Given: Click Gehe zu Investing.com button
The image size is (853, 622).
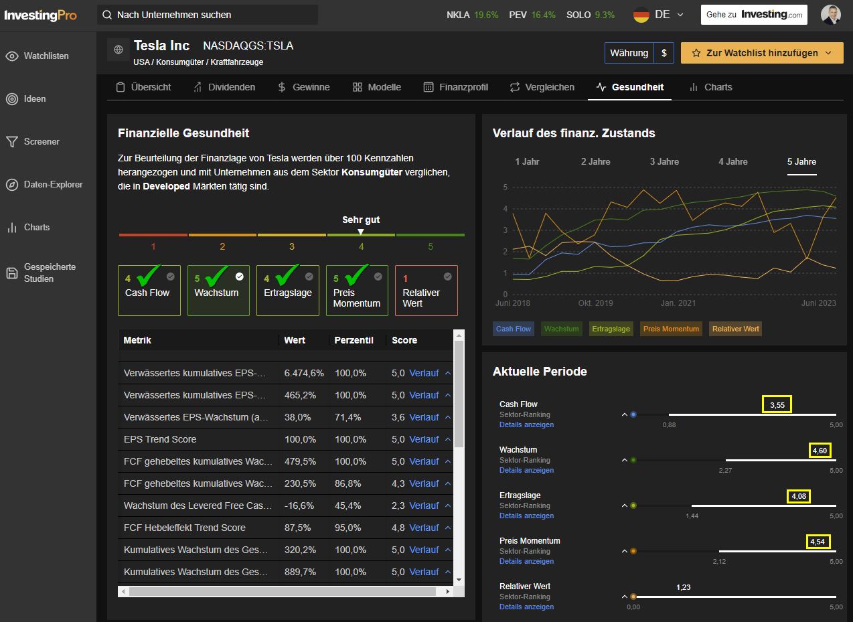Looking at the screenshot, I should pyautogui.click(x=755, y=15).
